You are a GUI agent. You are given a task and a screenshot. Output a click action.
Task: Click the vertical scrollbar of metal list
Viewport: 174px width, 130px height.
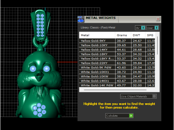[157, 46]
